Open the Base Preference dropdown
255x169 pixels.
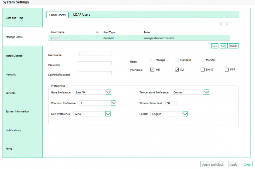(108, 92)
